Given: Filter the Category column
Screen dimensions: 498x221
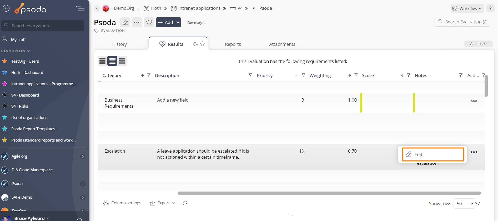Looking at the screenshot, I should click(149, 75).
